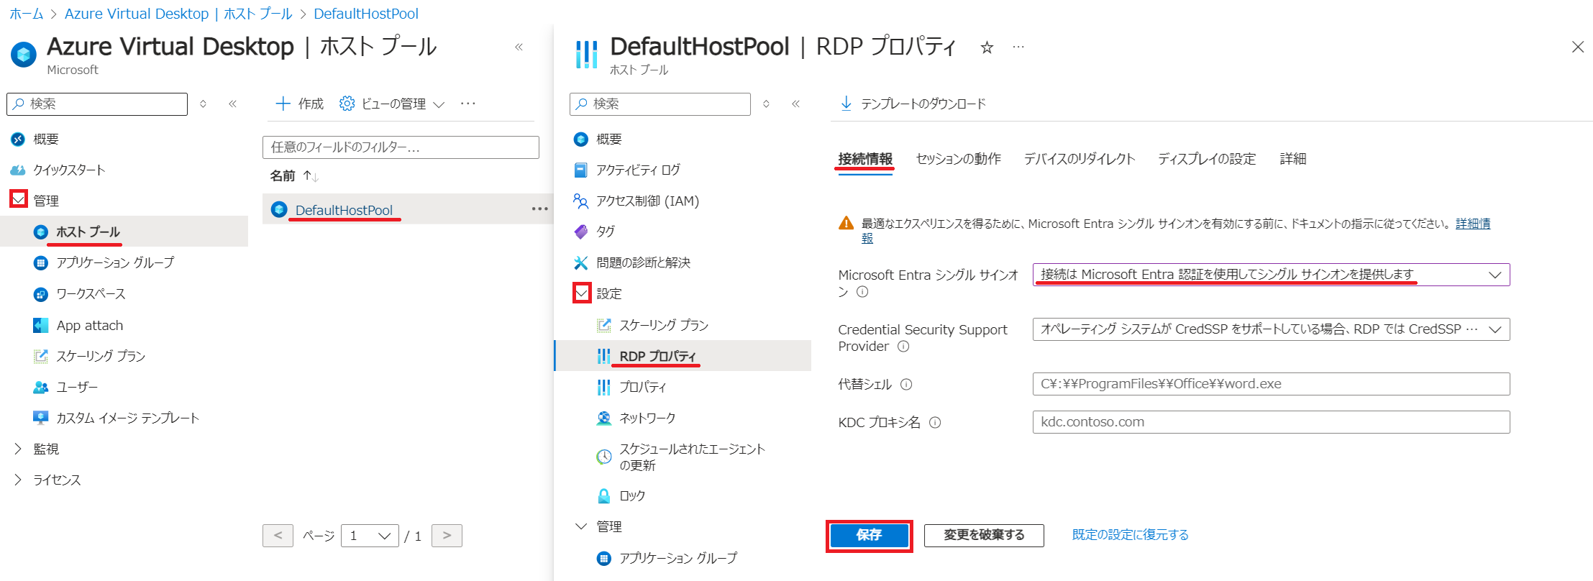Image resolution: width=1593 pixels, height=581 pixels.
Task: Click the left menu search box
Action: 97,104
